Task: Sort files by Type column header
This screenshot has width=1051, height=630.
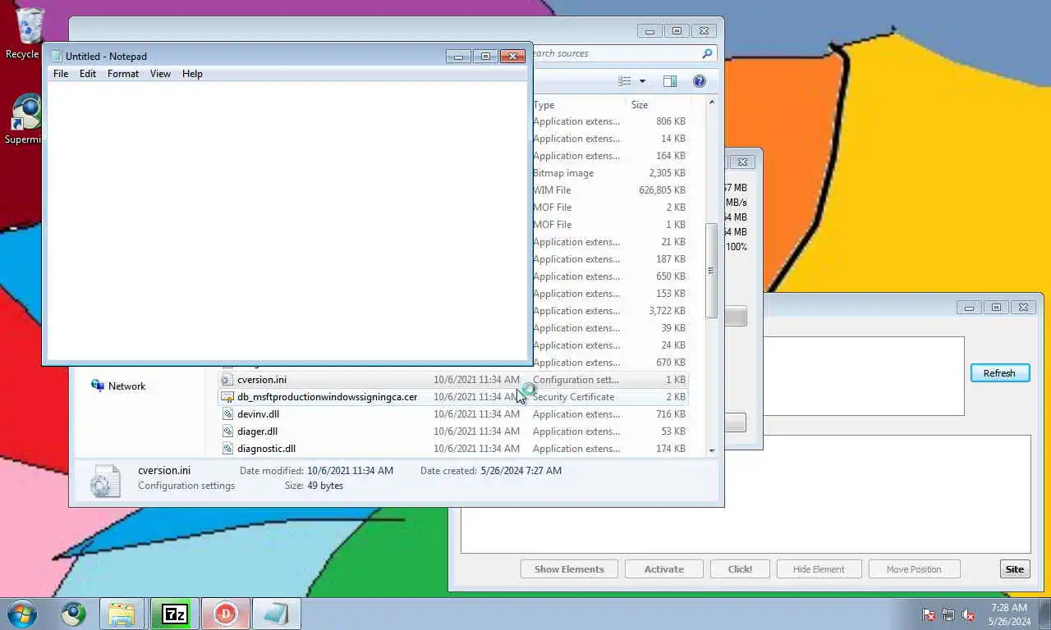Action: coord(579,105)
